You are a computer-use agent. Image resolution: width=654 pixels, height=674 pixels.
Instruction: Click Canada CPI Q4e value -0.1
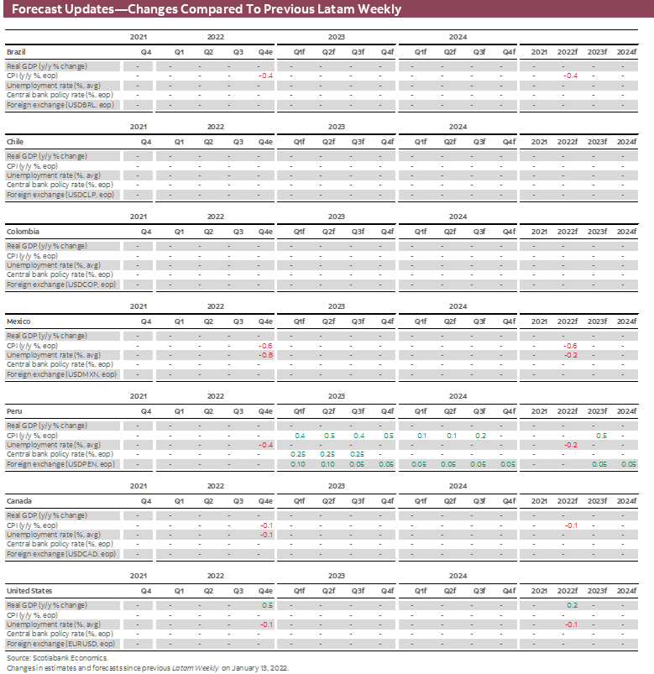pos(267,525)
